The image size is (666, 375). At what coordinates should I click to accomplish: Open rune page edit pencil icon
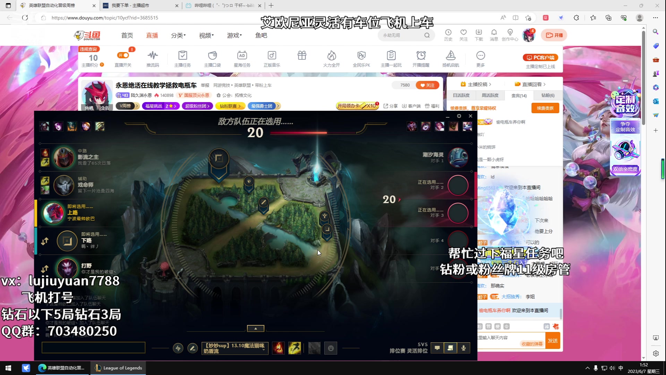coord(193,348)
